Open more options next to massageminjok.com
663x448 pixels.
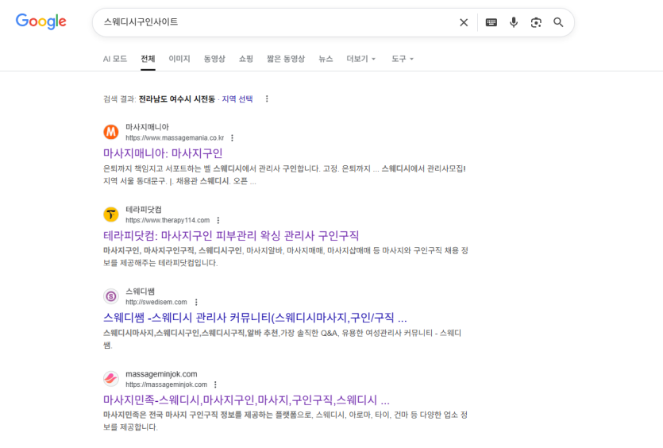(x=214, y=384)
